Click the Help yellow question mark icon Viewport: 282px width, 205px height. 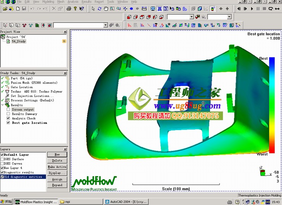coord(75,9)
